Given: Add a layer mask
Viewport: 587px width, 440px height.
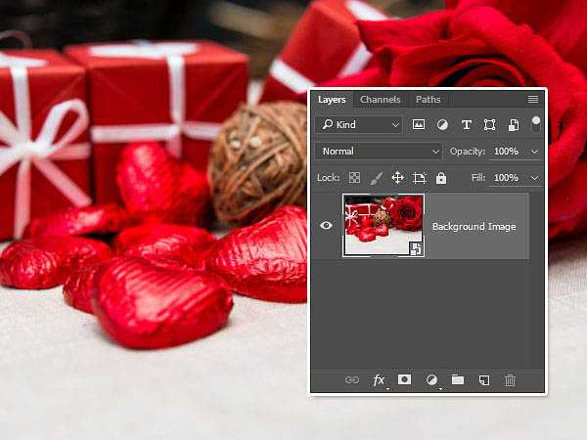Looking at the screenshot, I should click(x=404, y=380).
